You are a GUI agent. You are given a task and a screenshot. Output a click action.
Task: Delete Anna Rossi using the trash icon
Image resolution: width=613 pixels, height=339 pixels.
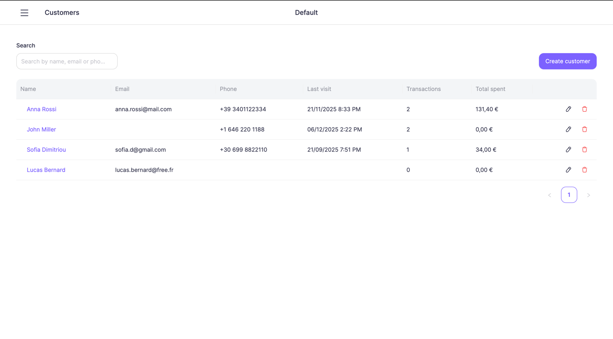point(585,109)
